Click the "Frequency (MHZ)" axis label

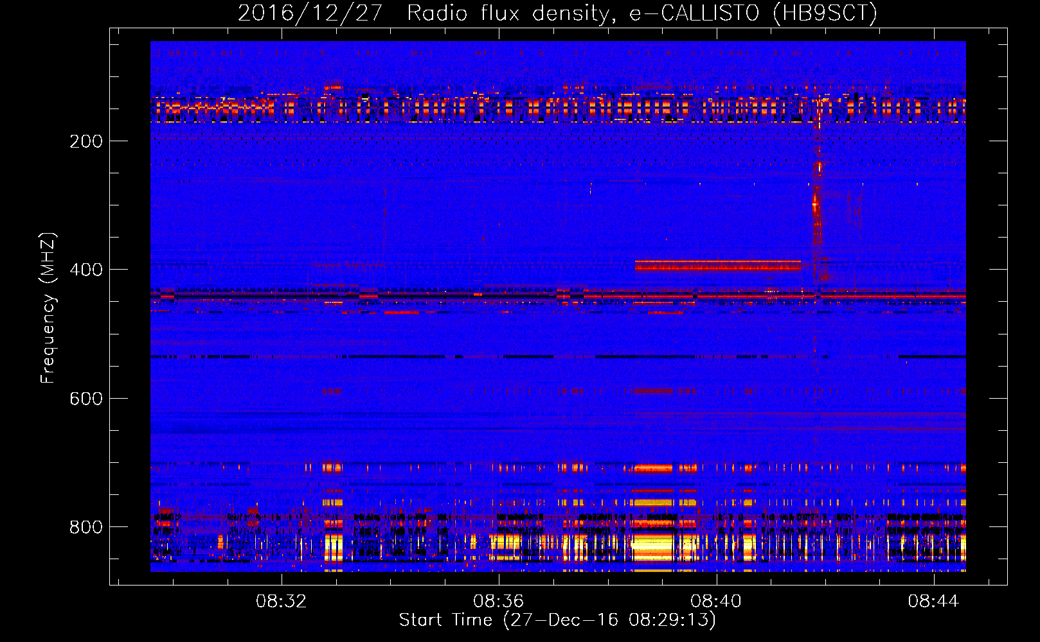click(48, 308)
